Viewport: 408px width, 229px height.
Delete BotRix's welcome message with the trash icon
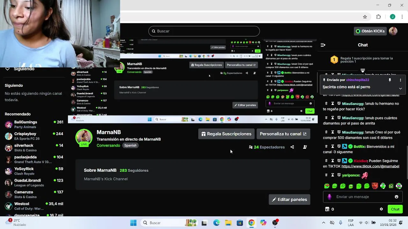click(326, 147)
